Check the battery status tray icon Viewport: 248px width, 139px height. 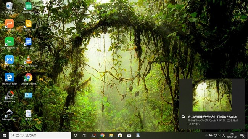[211, 135]
